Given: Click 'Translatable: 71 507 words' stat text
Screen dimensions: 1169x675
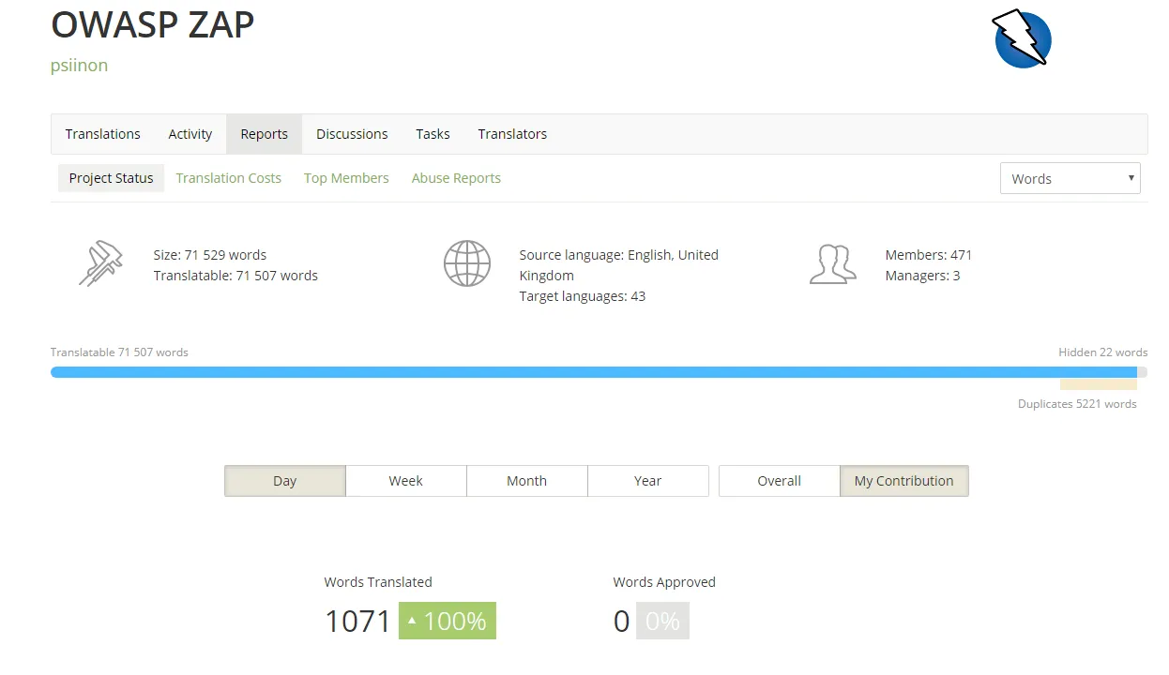Looking at the screenshot, I should tap(235, 276).
